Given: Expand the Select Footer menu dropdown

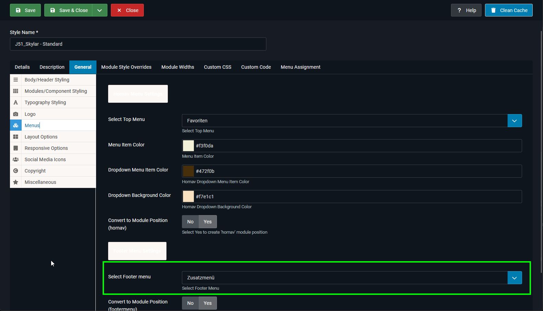Looking at the screenshot, I should coord(514,278).
